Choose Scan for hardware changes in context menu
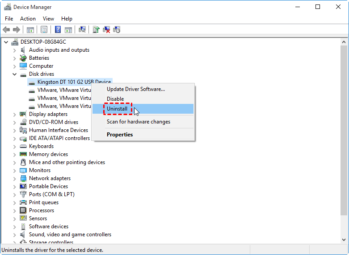 pos(143,122)
